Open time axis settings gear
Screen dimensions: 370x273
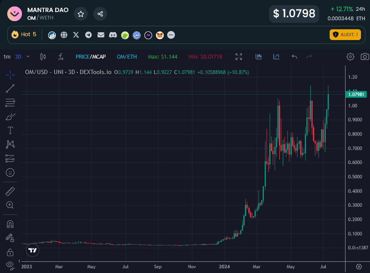click(359, 267)
